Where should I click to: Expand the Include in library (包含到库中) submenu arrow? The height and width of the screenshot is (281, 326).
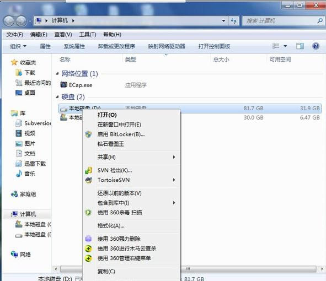(174, 203)
